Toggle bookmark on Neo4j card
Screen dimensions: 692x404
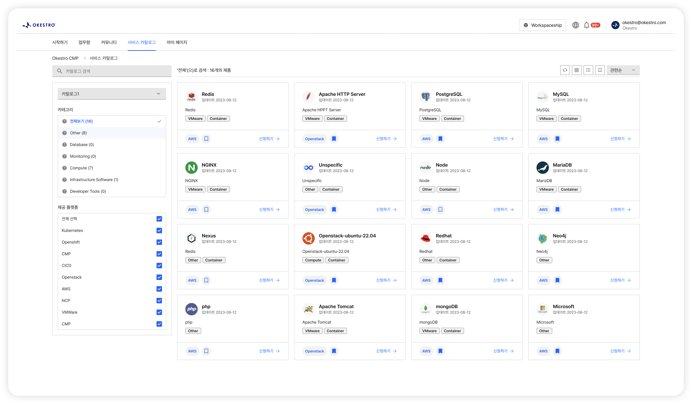click(x=557, y=280)
